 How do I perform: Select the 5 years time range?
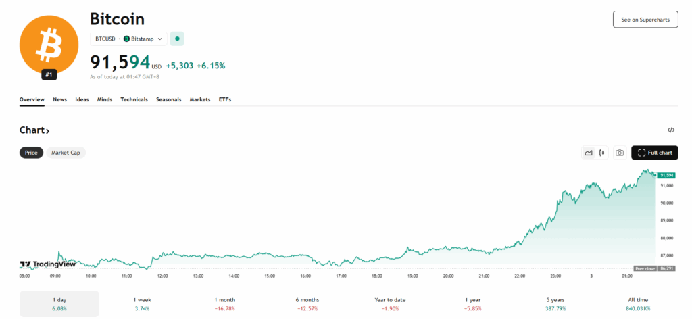point(555,303)
